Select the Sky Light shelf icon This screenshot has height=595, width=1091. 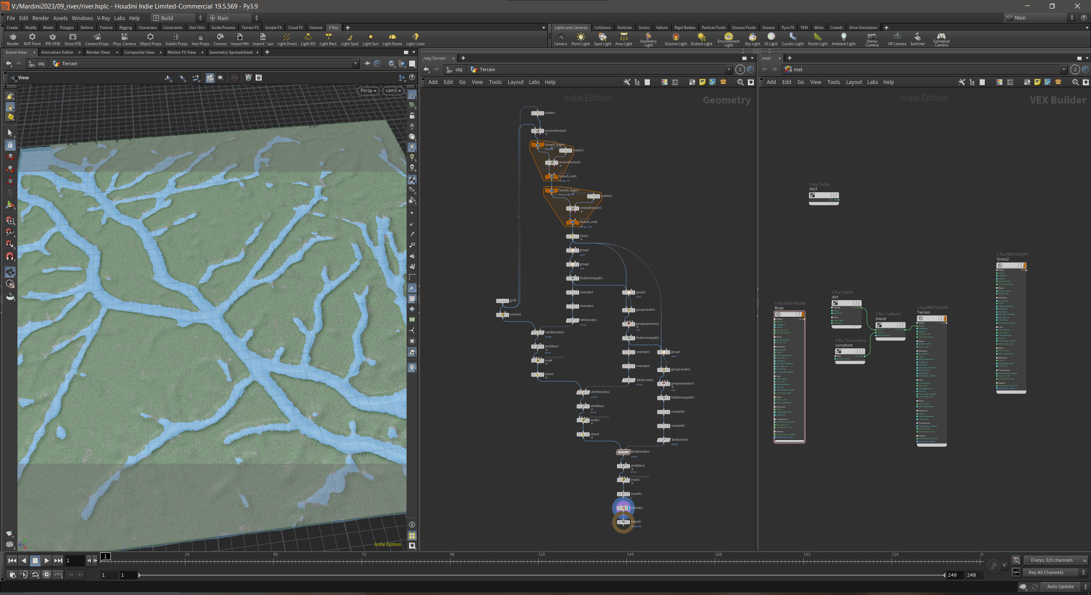(752, 39)
